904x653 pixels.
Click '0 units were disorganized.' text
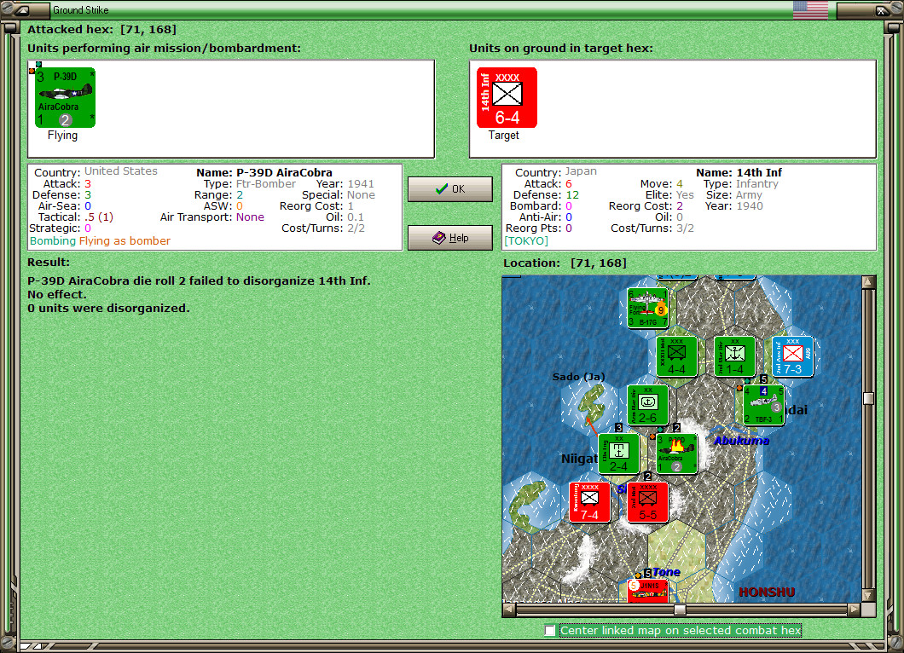[x=108, y=309]
